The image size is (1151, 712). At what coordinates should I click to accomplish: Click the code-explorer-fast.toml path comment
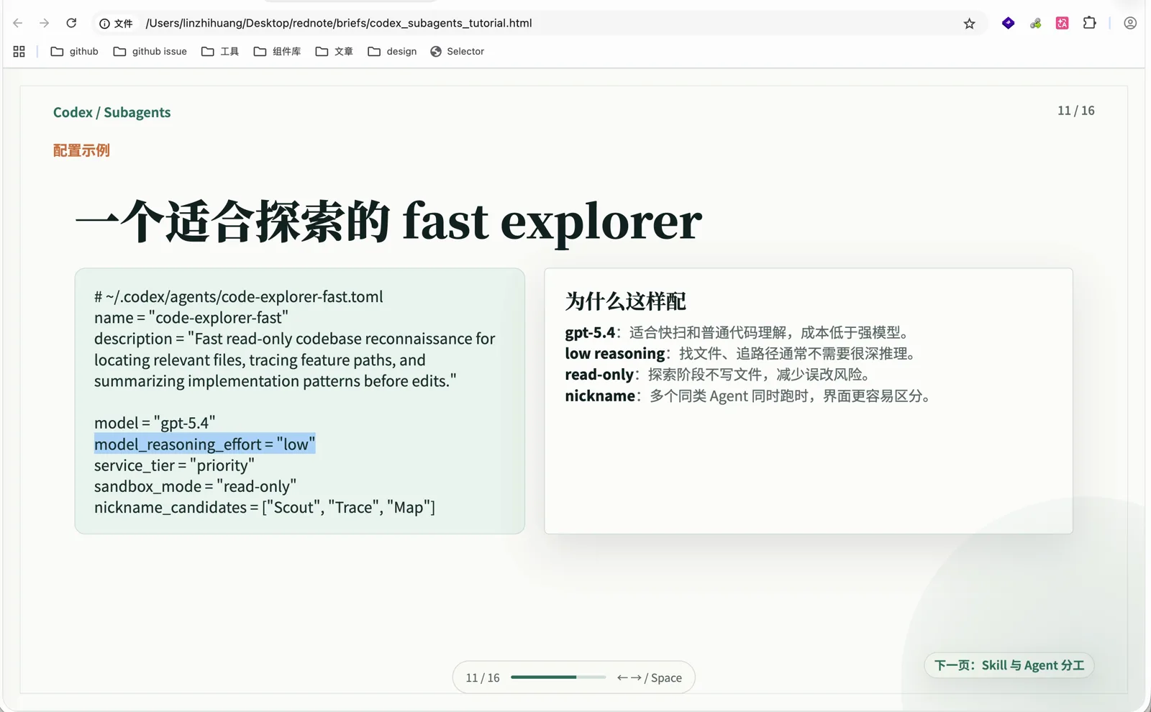click(x=239, y=296)
